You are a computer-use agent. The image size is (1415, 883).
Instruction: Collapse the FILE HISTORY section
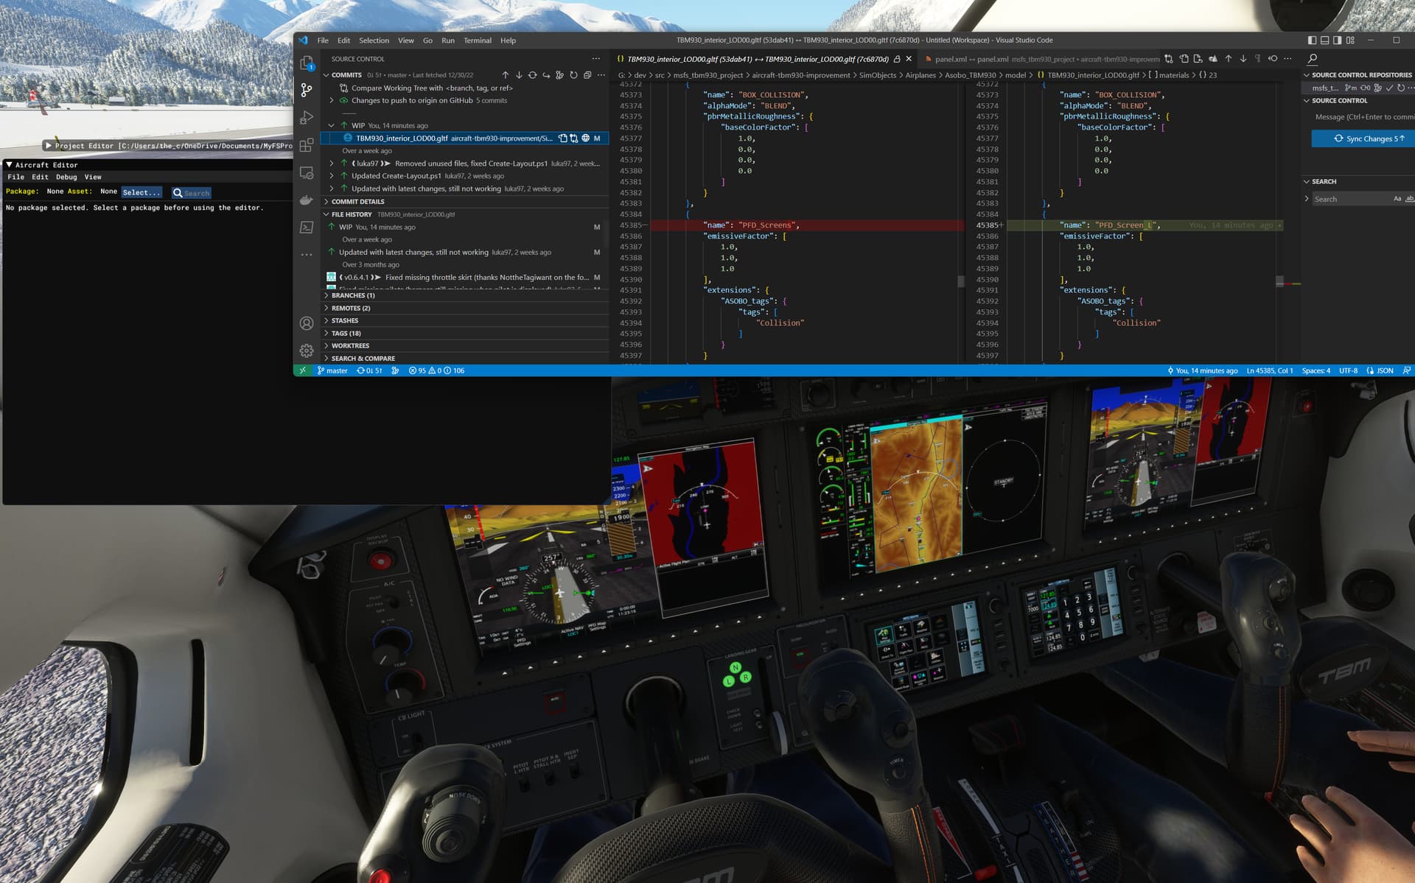tap(351, 215)
